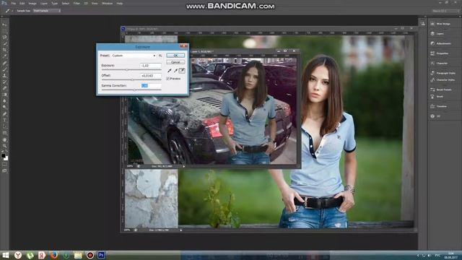Open the Sample Size dropdown
This screenshot has width=462, height=260.
(46, 11)
